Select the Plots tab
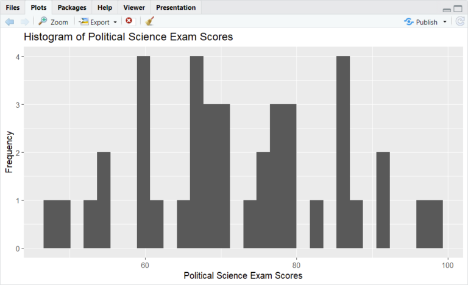468x285 pixels. click(x=39, y=7)
